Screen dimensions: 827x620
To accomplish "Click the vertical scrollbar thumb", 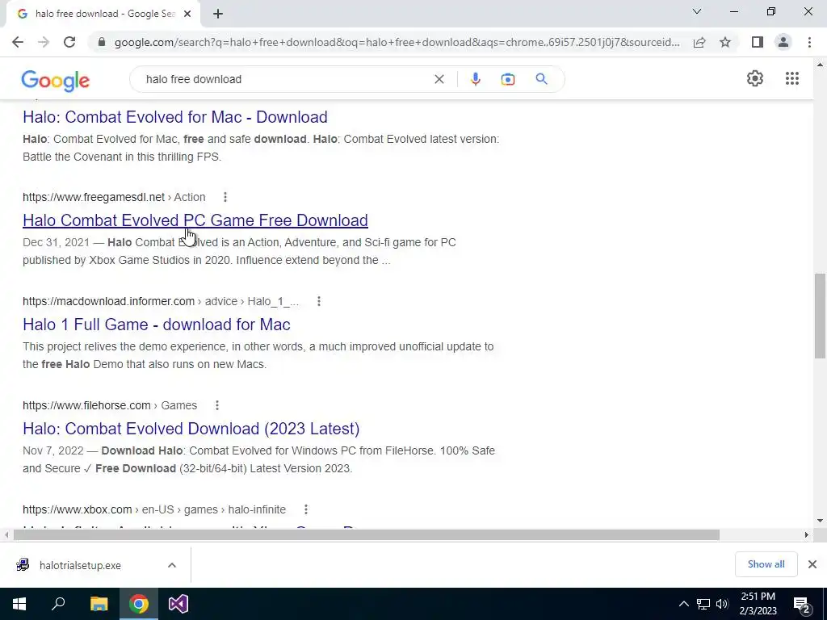I will tap(820, 316).
